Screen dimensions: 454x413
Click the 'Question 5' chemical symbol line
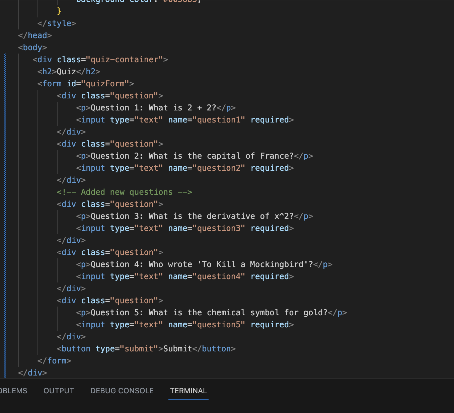point(212,313)
